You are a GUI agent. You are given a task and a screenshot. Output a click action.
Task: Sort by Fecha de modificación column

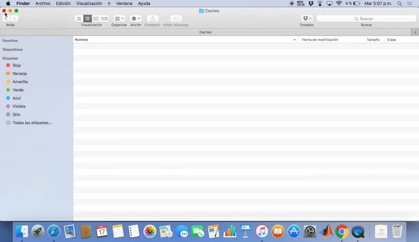pyautogui.click(x=320, y=40)
